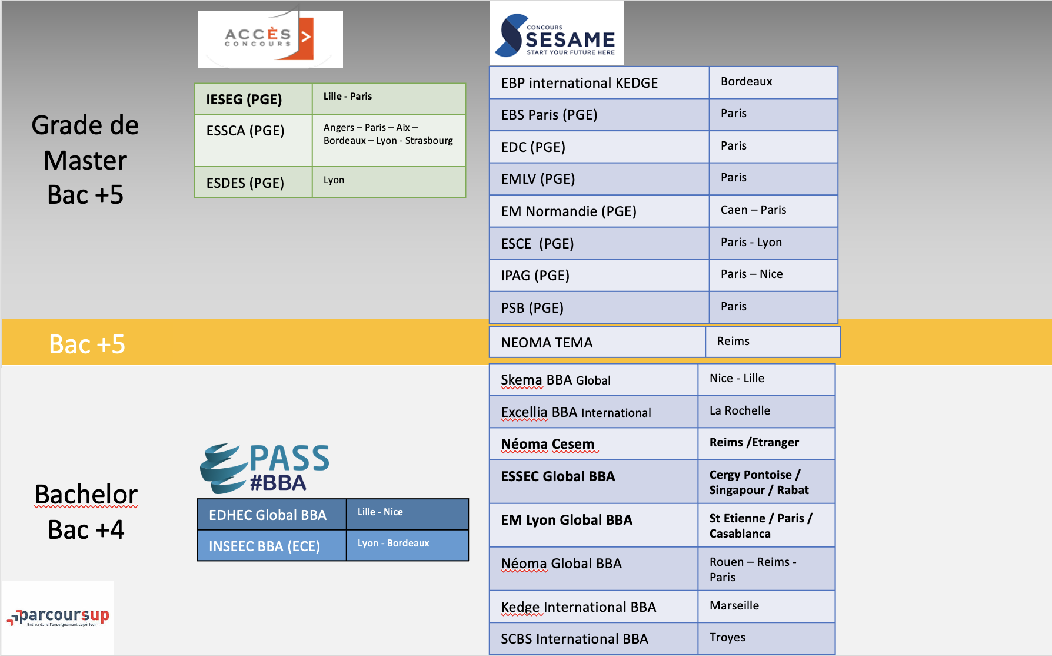Select EBP international KEDGE row

coord(598,83)
